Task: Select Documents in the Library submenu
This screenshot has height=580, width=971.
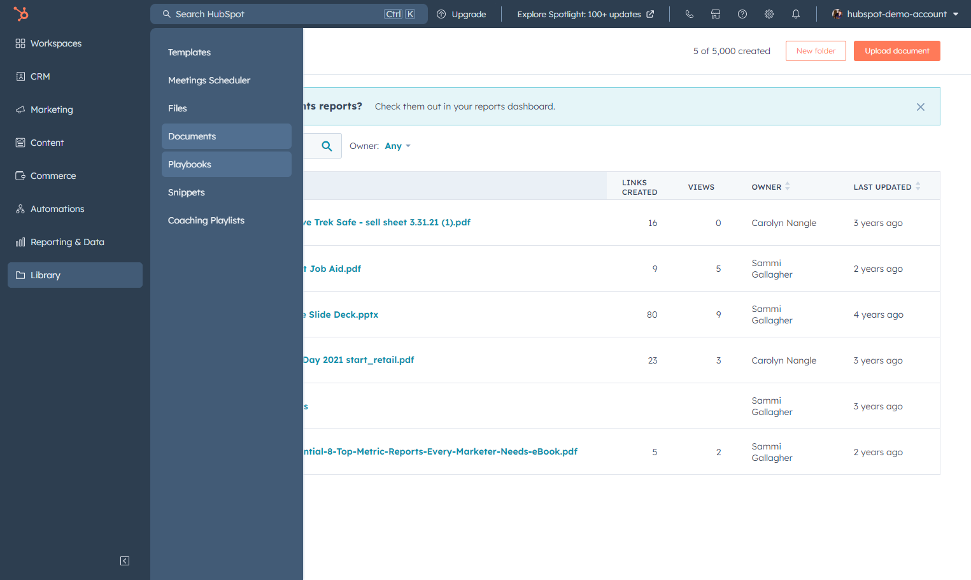Action: [227, 136]
